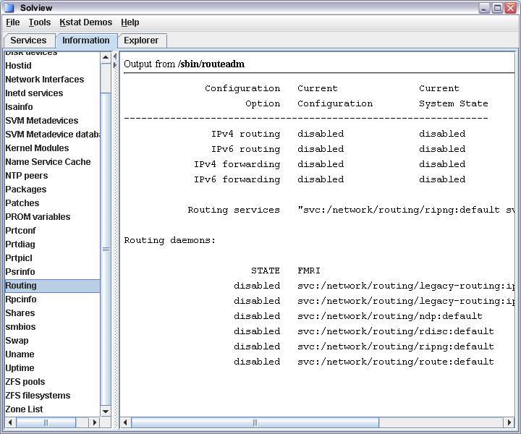The image size is (521, 434).
Task: Open the Kstat Demos menu
Action: click(86, 22)
